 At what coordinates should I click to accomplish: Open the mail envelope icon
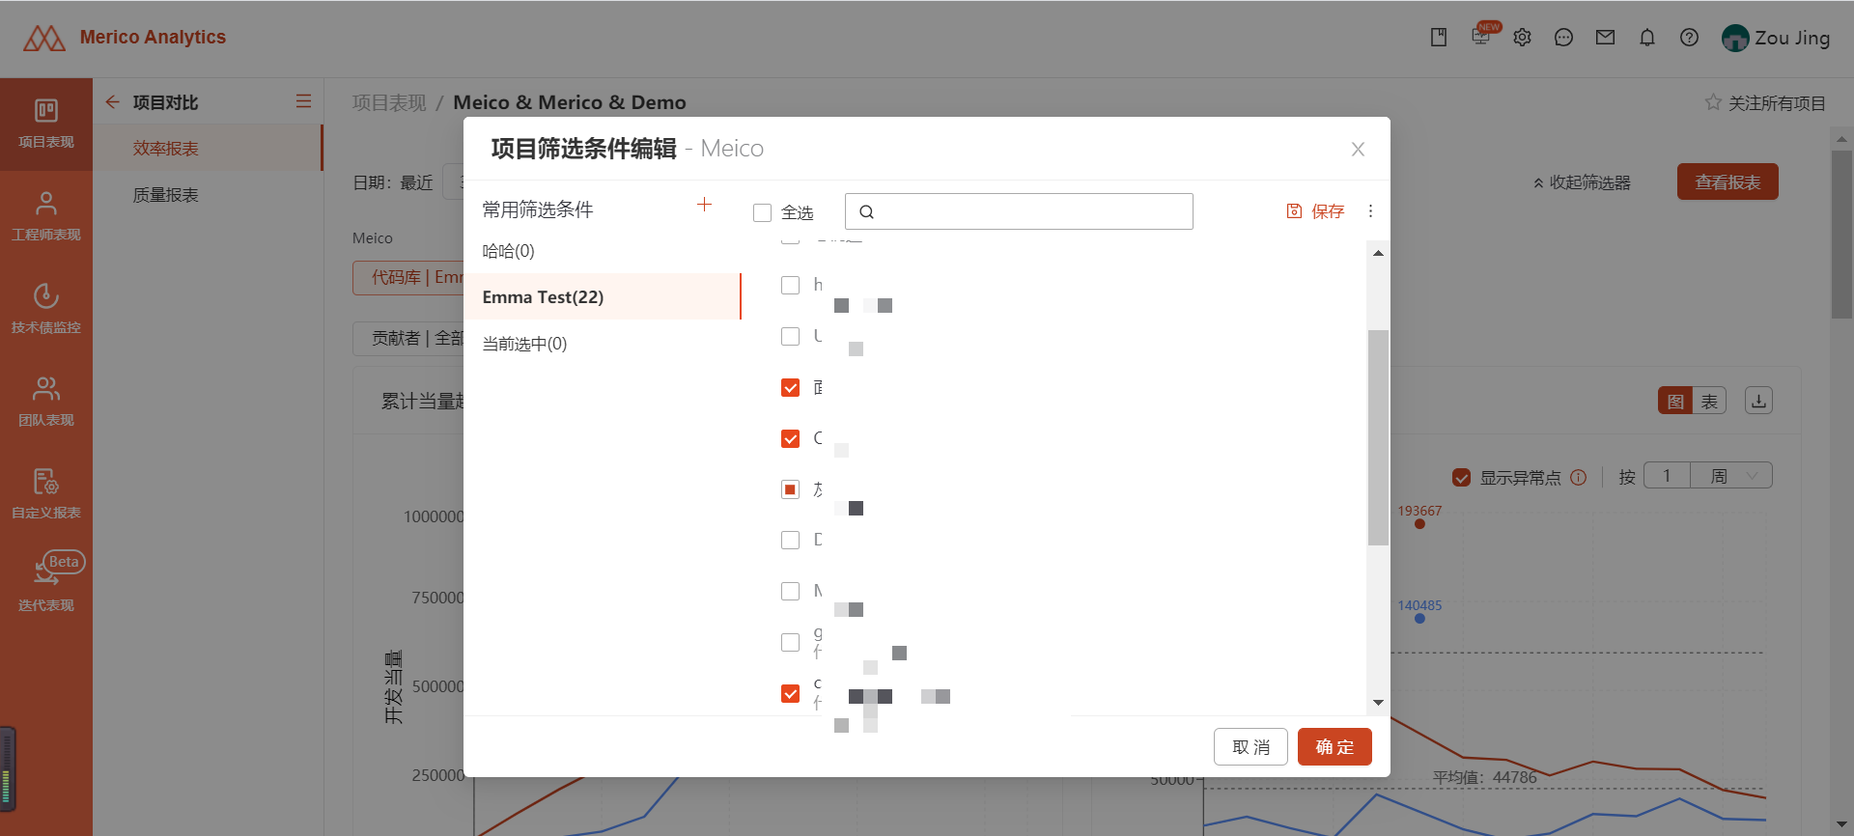click(x=1606, y=38)
